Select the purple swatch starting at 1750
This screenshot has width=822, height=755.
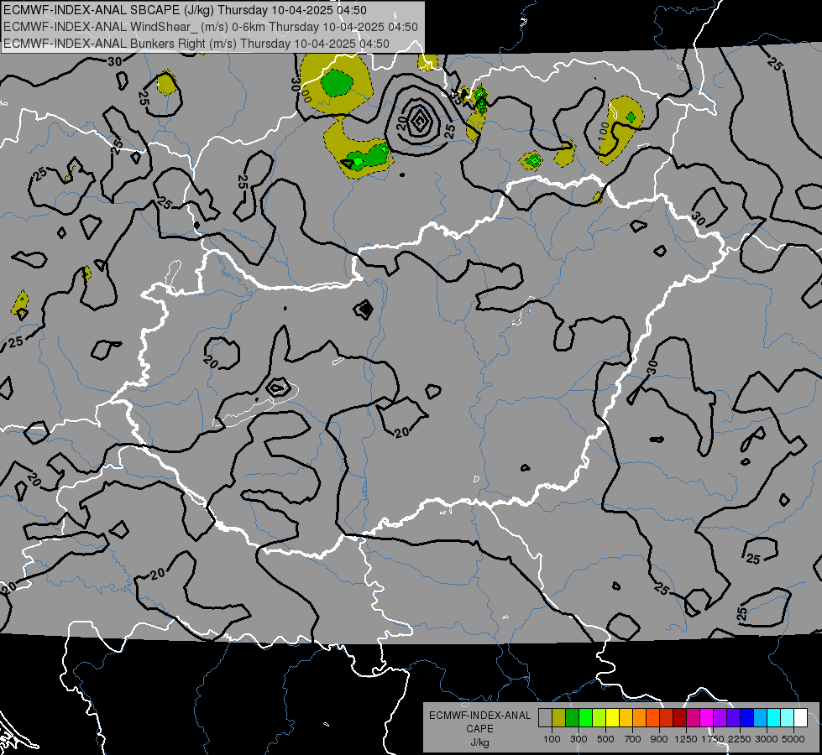[x=720, y=718]
